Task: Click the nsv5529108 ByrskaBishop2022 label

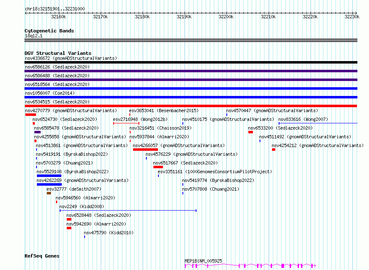Action: coord(73,172)
